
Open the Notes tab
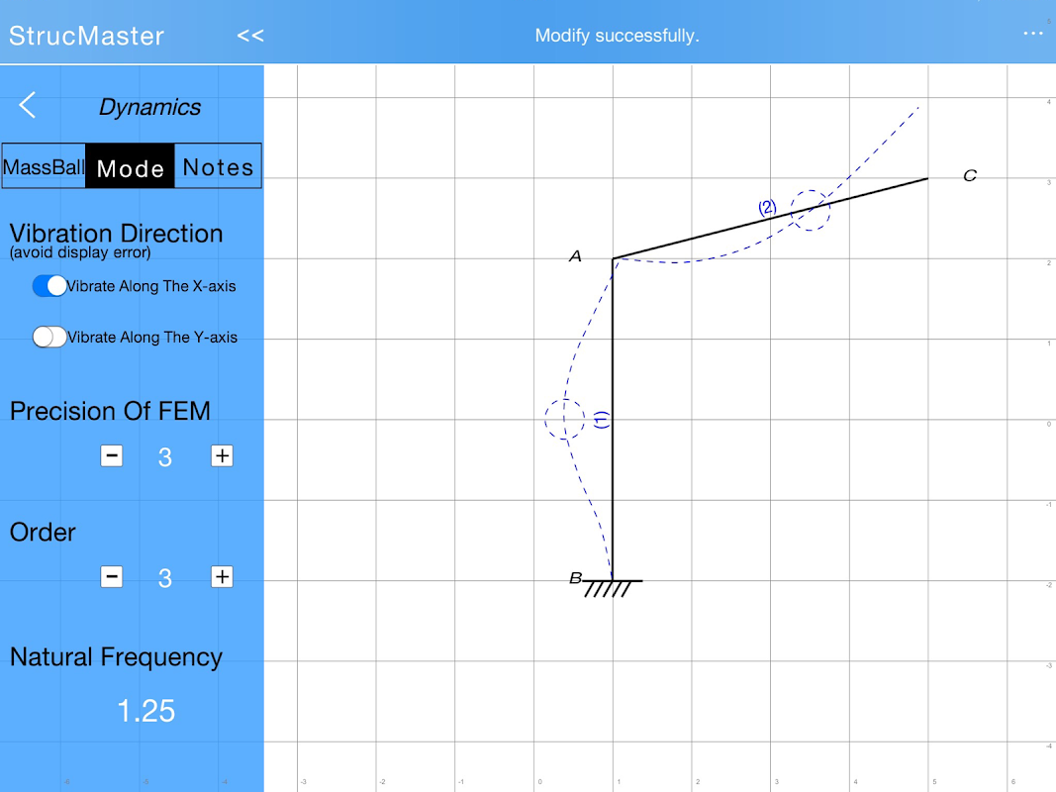pos(218,166)
